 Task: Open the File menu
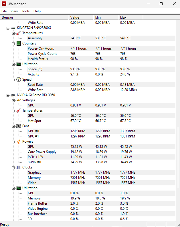click(4, 11)
